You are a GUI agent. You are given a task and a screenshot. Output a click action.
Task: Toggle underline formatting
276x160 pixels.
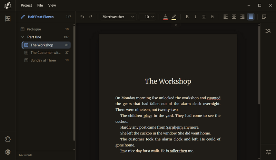tap(204, 17)
